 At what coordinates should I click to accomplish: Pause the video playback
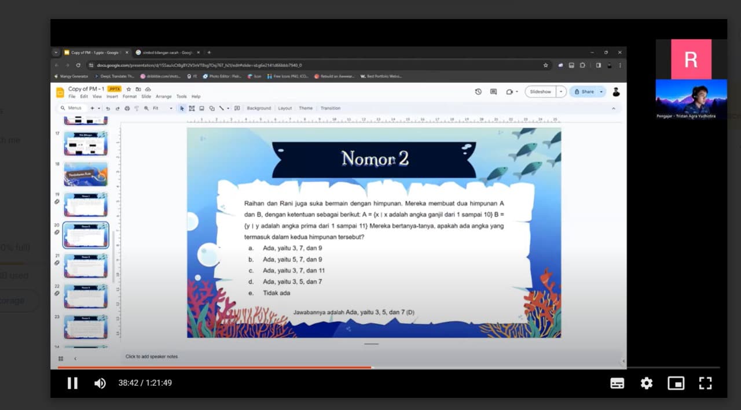point(72,383)
